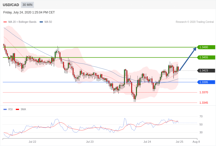This screenshot has height=146, width=216.
Task: Click the Research © 2020 Trading Central credit
Action: pos(195,22)
